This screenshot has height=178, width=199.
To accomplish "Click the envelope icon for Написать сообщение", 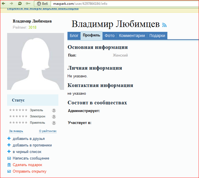I will (9, 158).
